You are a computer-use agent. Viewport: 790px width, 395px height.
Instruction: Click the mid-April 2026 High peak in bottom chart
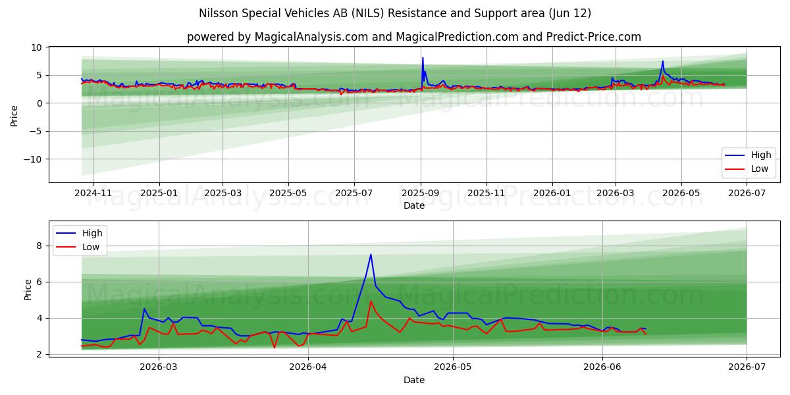[x=371, y=255]
